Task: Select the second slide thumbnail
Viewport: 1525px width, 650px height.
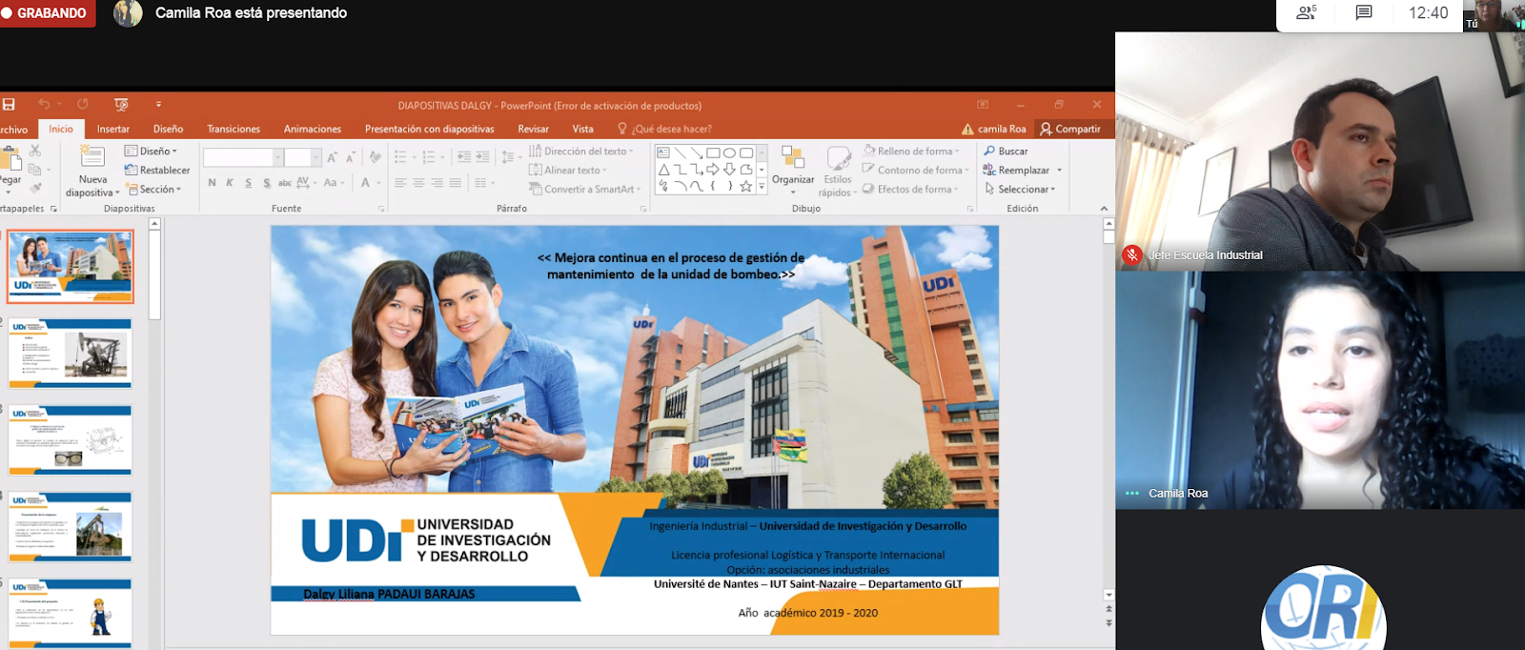Action: [71, 353]
